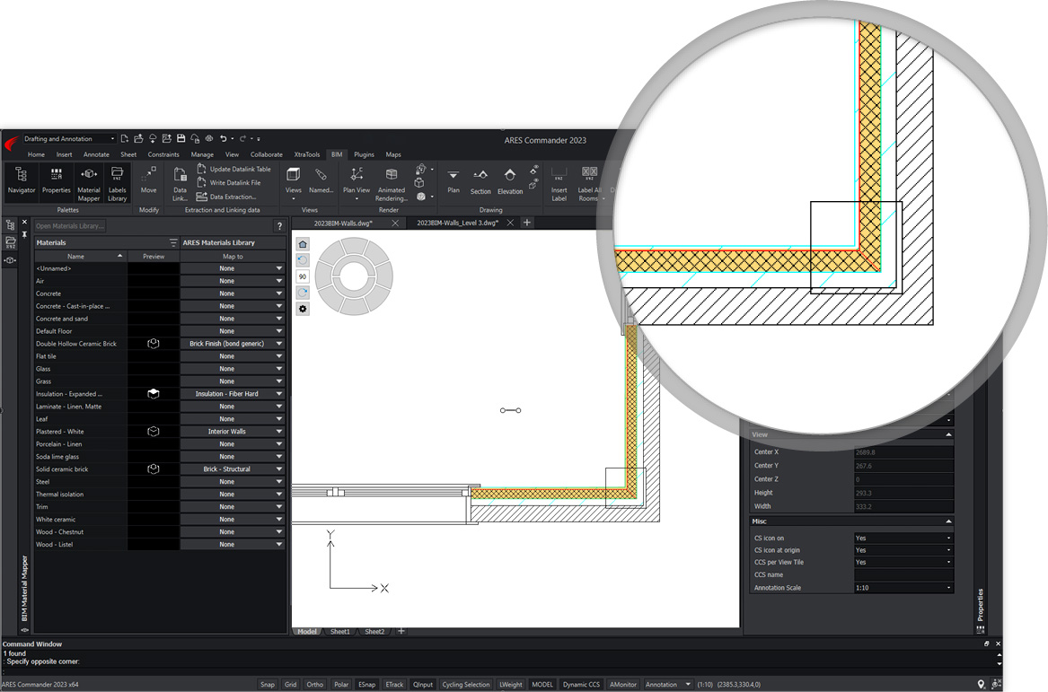Click Data Extraction command
The image size is (1048, 692).
click(226, 197)
